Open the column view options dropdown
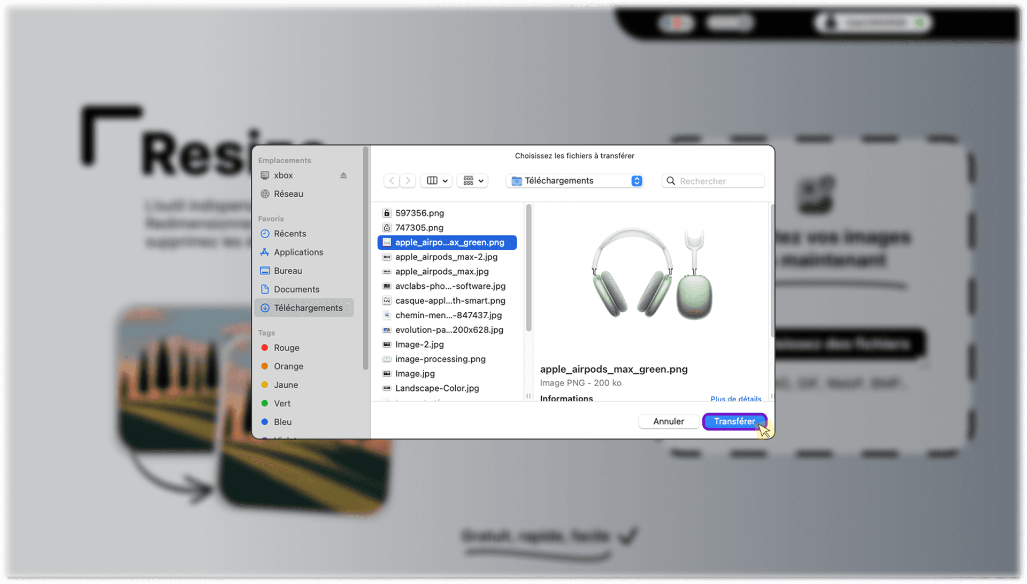Viewport: 1027px width, 584px height. click(436, 181)
